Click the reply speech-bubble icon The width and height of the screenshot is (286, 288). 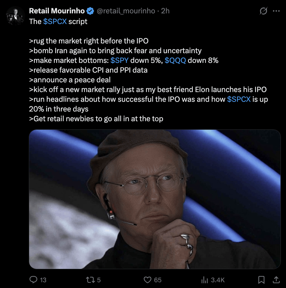click(x=33, y=280)
